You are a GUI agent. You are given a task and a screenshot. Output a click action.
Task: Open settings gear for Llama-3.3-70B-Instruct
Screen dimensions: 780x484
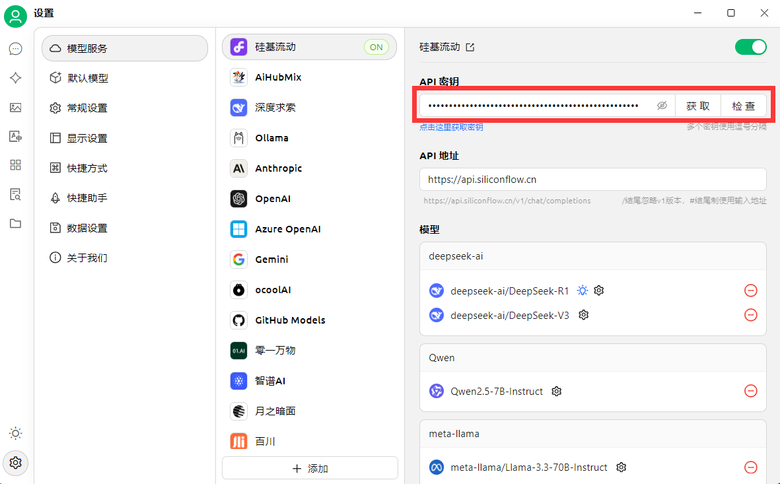[621, 467]
